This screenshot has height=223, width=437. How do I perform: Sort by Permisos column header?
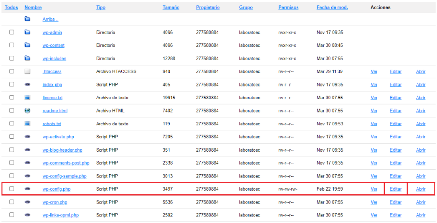click(289, 7)
